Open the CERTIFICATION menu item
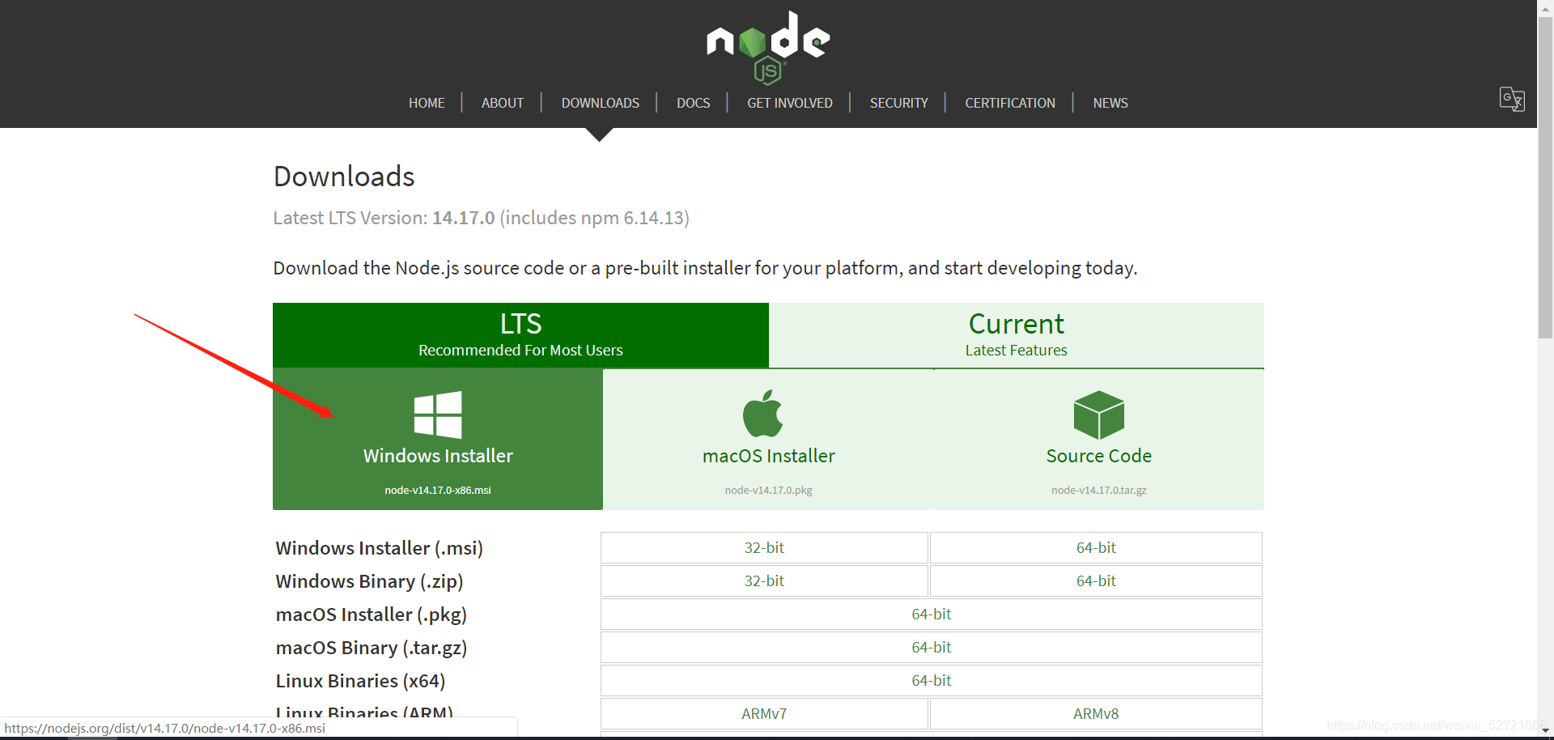Screen dimensions: 1554x740 (1010, 103)
